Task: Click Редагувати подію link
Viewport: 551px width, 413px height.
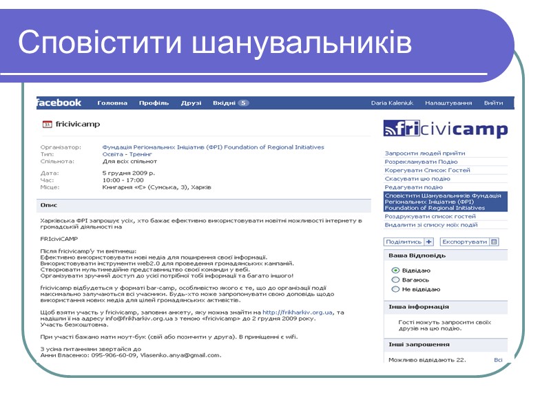Action: 414,187
